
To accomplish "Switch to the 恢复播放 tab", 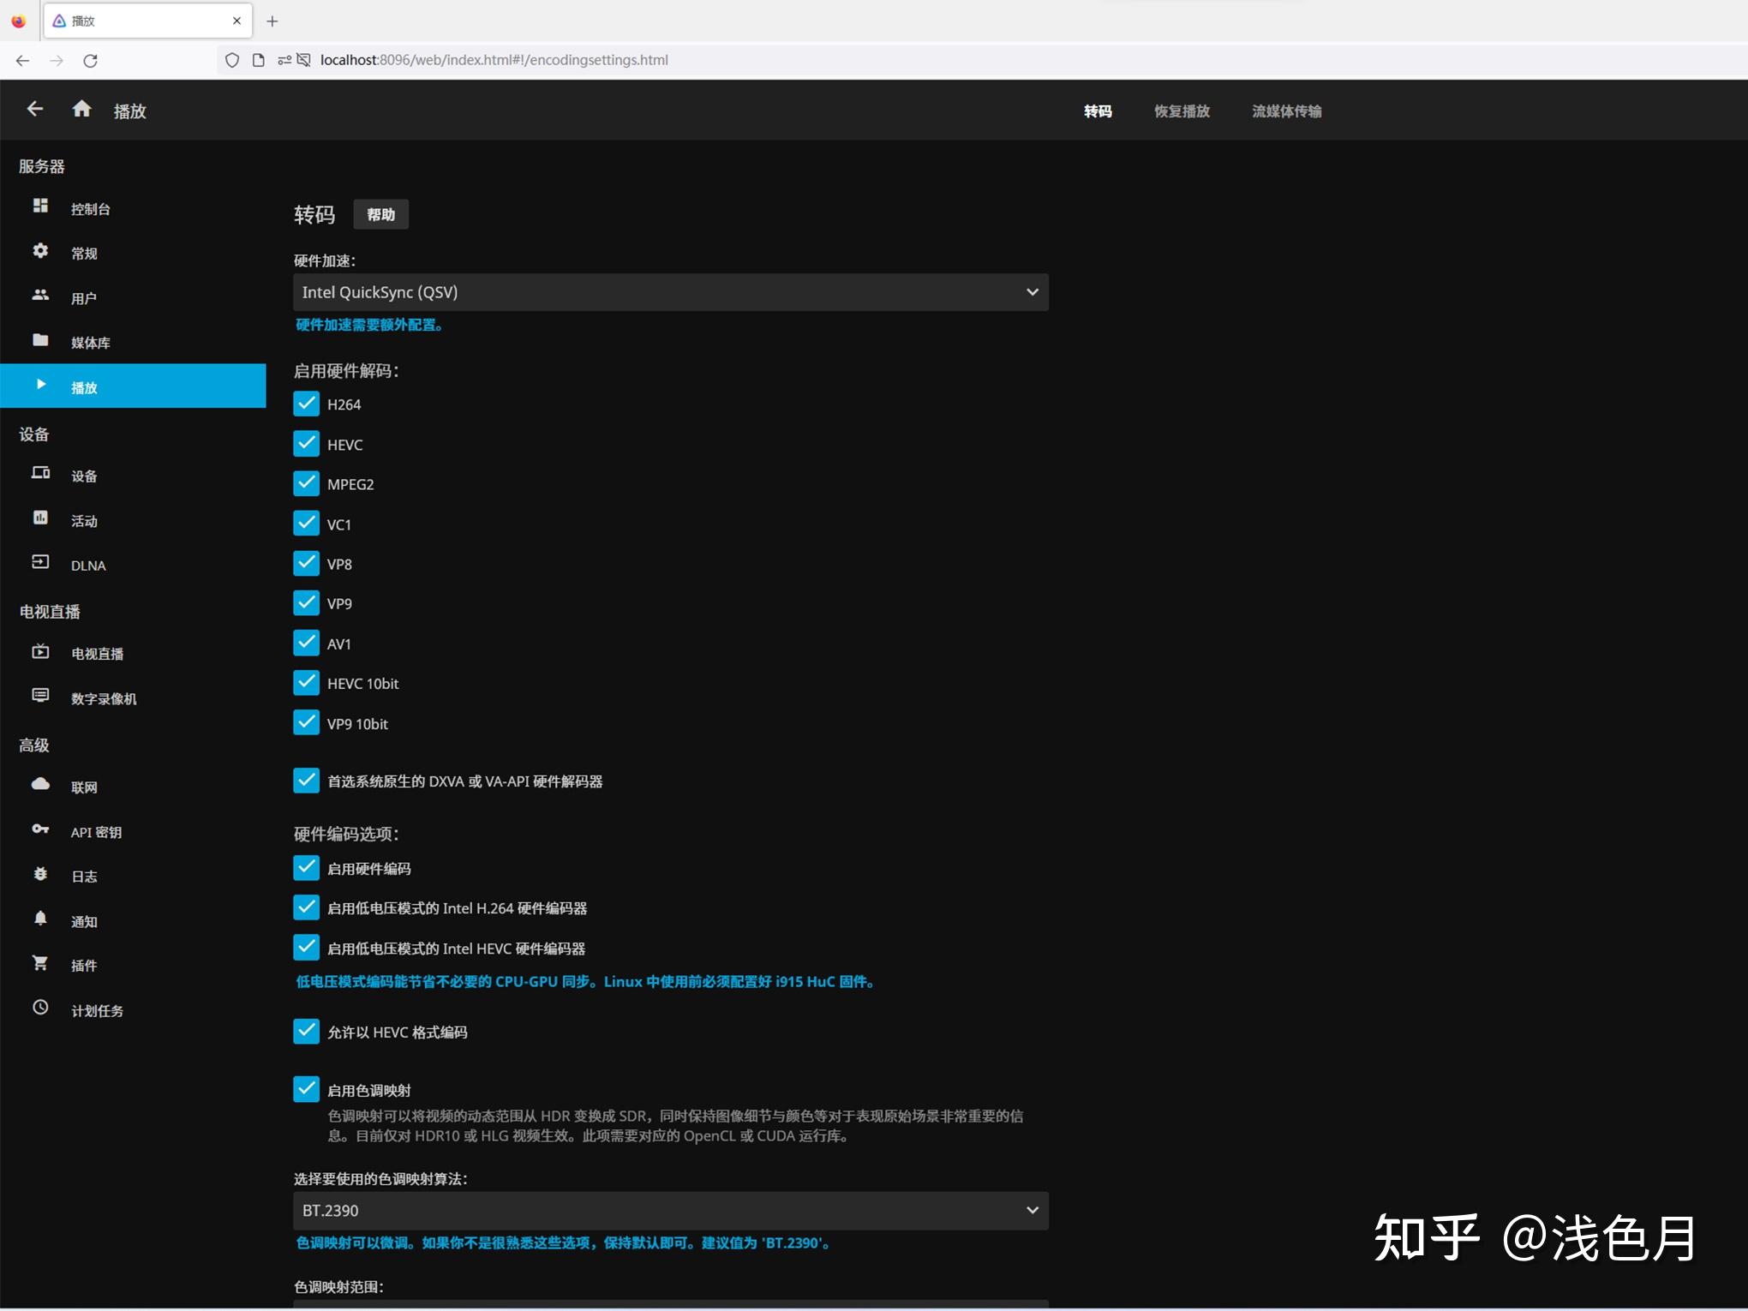I will (1181, 111).
